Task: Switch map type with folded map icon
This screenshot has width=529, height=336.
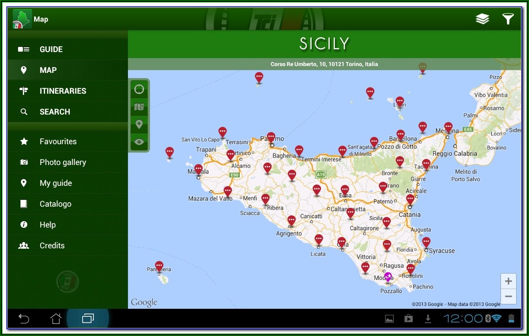Action: coord(139,107)
